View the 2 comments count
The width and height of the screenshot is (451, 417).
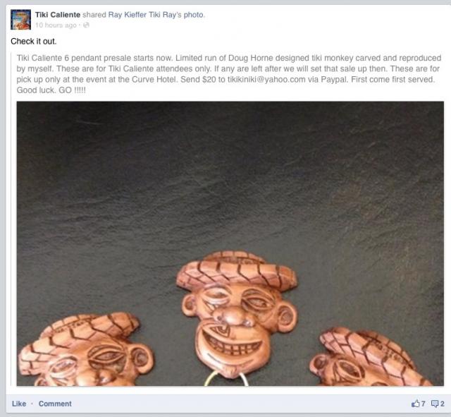[x=442, y=404]
